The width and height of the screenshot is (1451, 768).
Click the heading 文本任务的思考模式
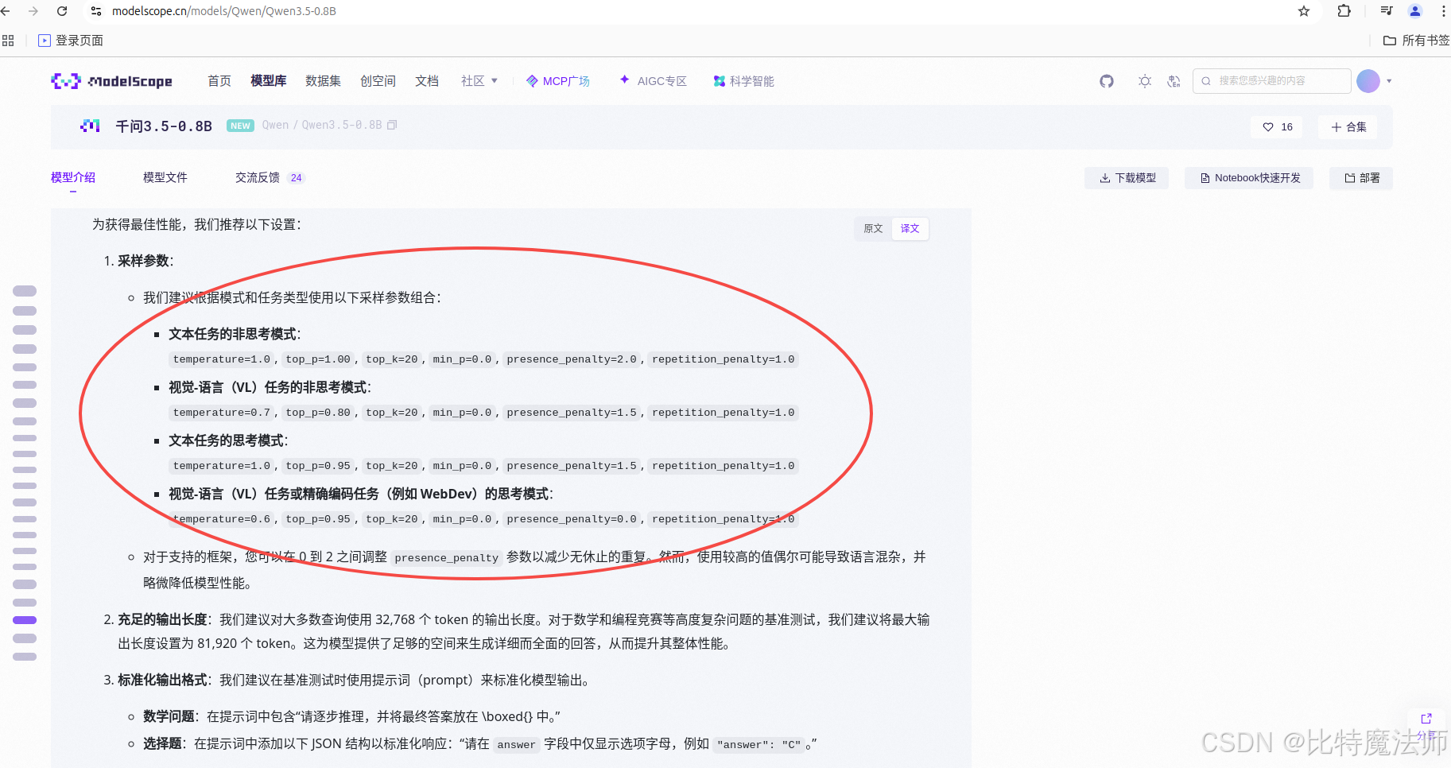pos(227,440)
